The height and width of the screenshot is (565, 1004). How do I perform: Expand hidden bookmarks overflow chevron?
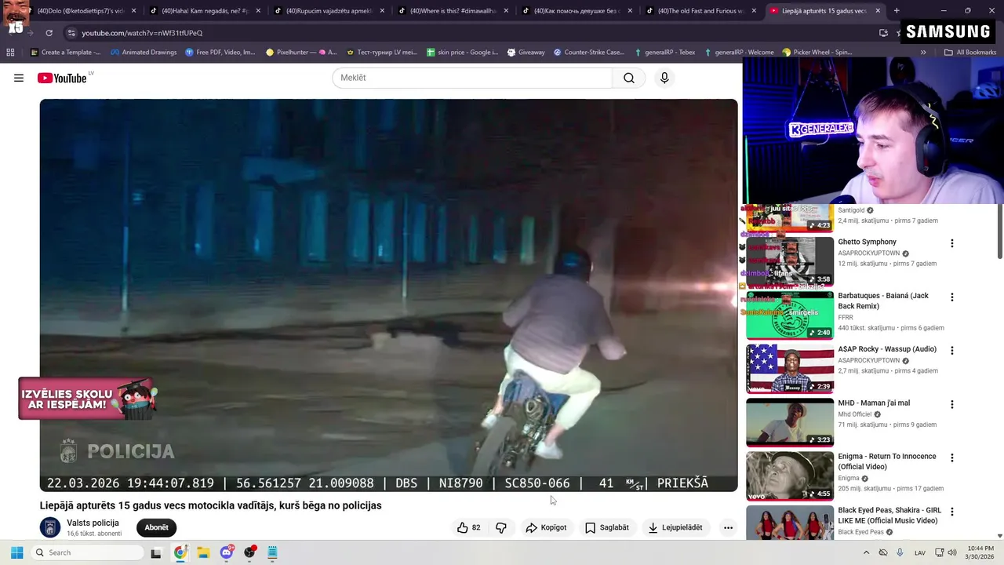tap(923, 53)
